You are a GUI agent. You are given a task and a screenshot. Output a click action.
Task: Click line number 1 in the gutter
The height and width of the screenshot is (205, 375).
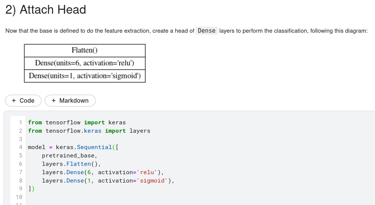tap(21, 122)
